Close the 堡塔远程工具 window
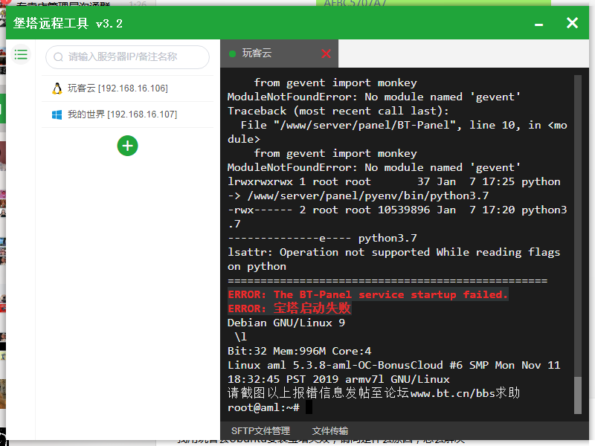 coord(572,23)
